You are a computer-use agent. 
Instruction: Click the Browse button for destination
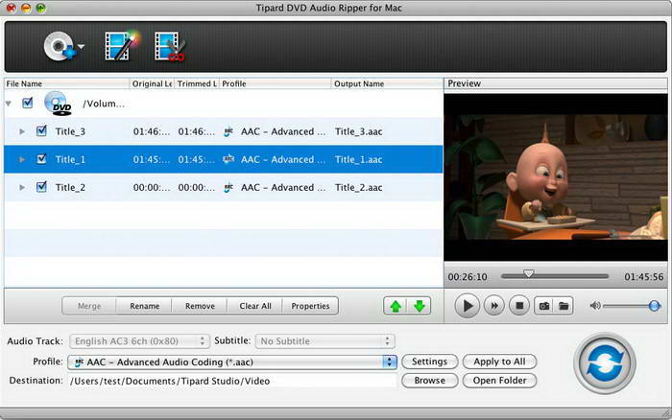pos(429,381)
